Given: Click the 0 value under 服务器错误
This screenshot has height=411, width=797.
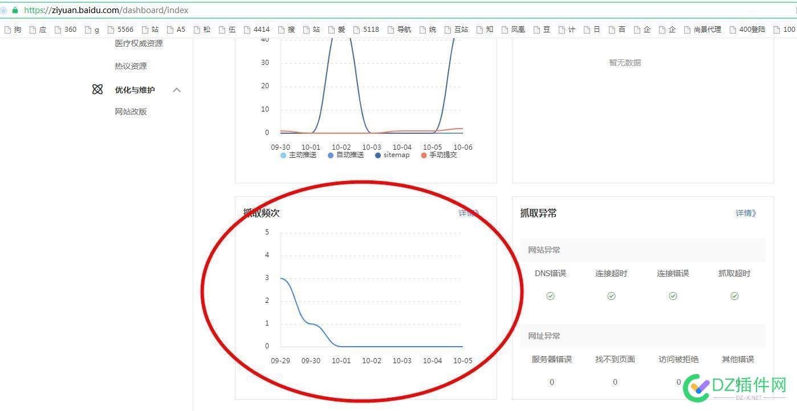Looking at the screenshot, I should point(551,382).
